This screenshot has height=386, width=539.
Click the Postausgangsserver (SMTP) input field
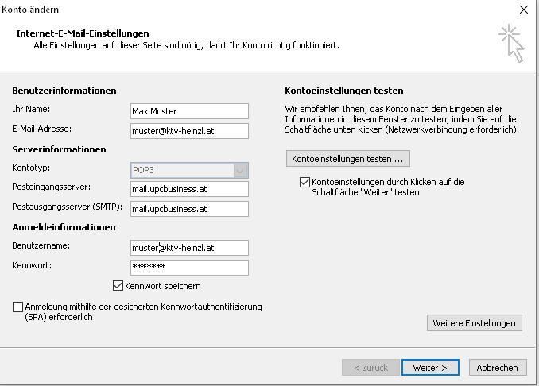(x=189, y=209)
